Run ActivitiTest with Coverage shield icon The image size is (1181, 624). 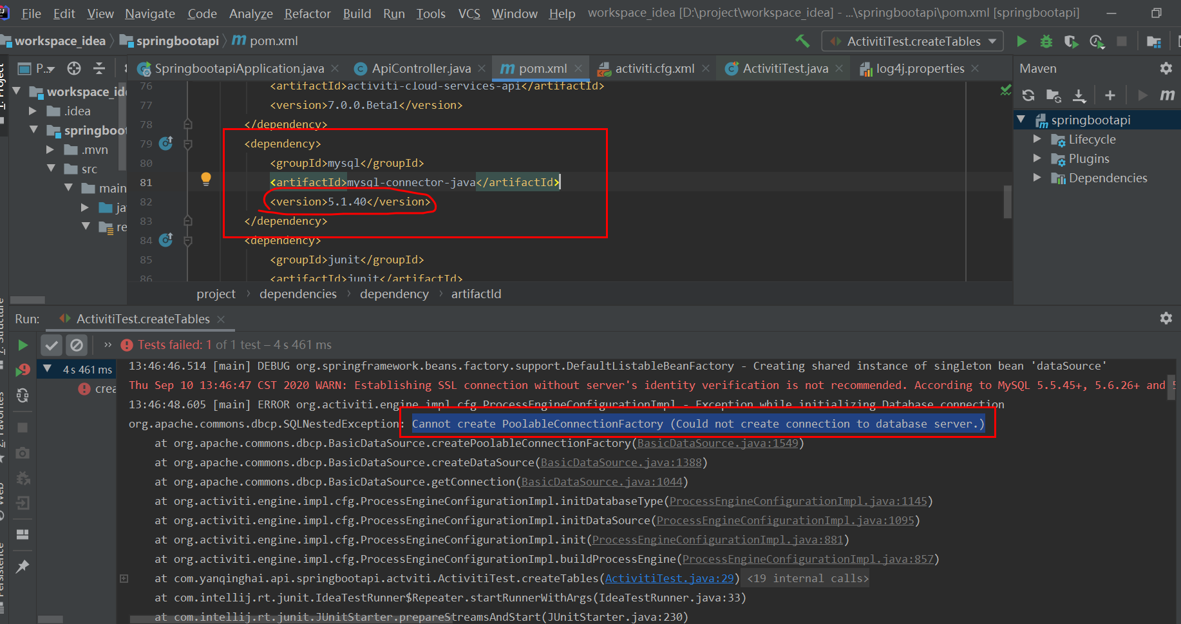[x=1071, y=41]
